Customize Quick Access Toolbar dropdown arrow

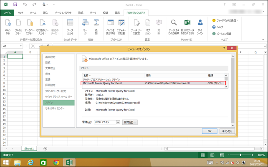tap(54, 5)
